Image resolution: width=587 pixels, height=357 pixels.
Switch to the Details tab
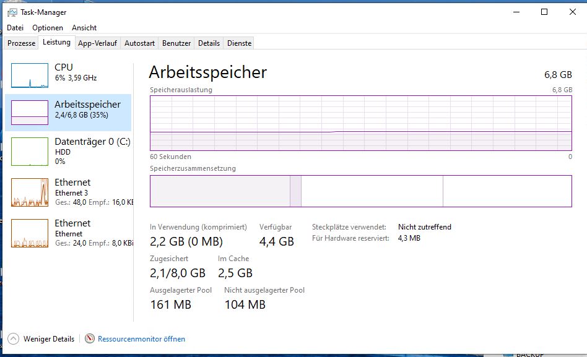pyautogui.click(x=209, y=43)
